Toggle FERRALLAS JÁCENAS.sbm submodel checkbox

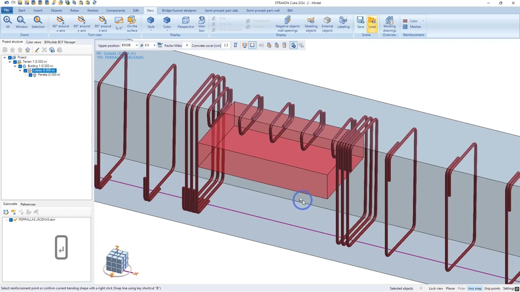(x=11, y=220)
